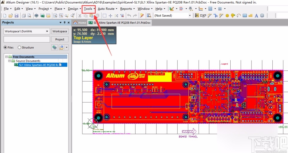Click the zoom on filtered objects icon
Screen dimensions: 288x153
(x=73, y=16)
